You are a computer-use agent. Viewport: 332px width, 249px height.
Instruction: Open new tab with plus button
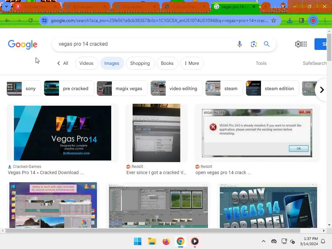(x=266, y=6)
